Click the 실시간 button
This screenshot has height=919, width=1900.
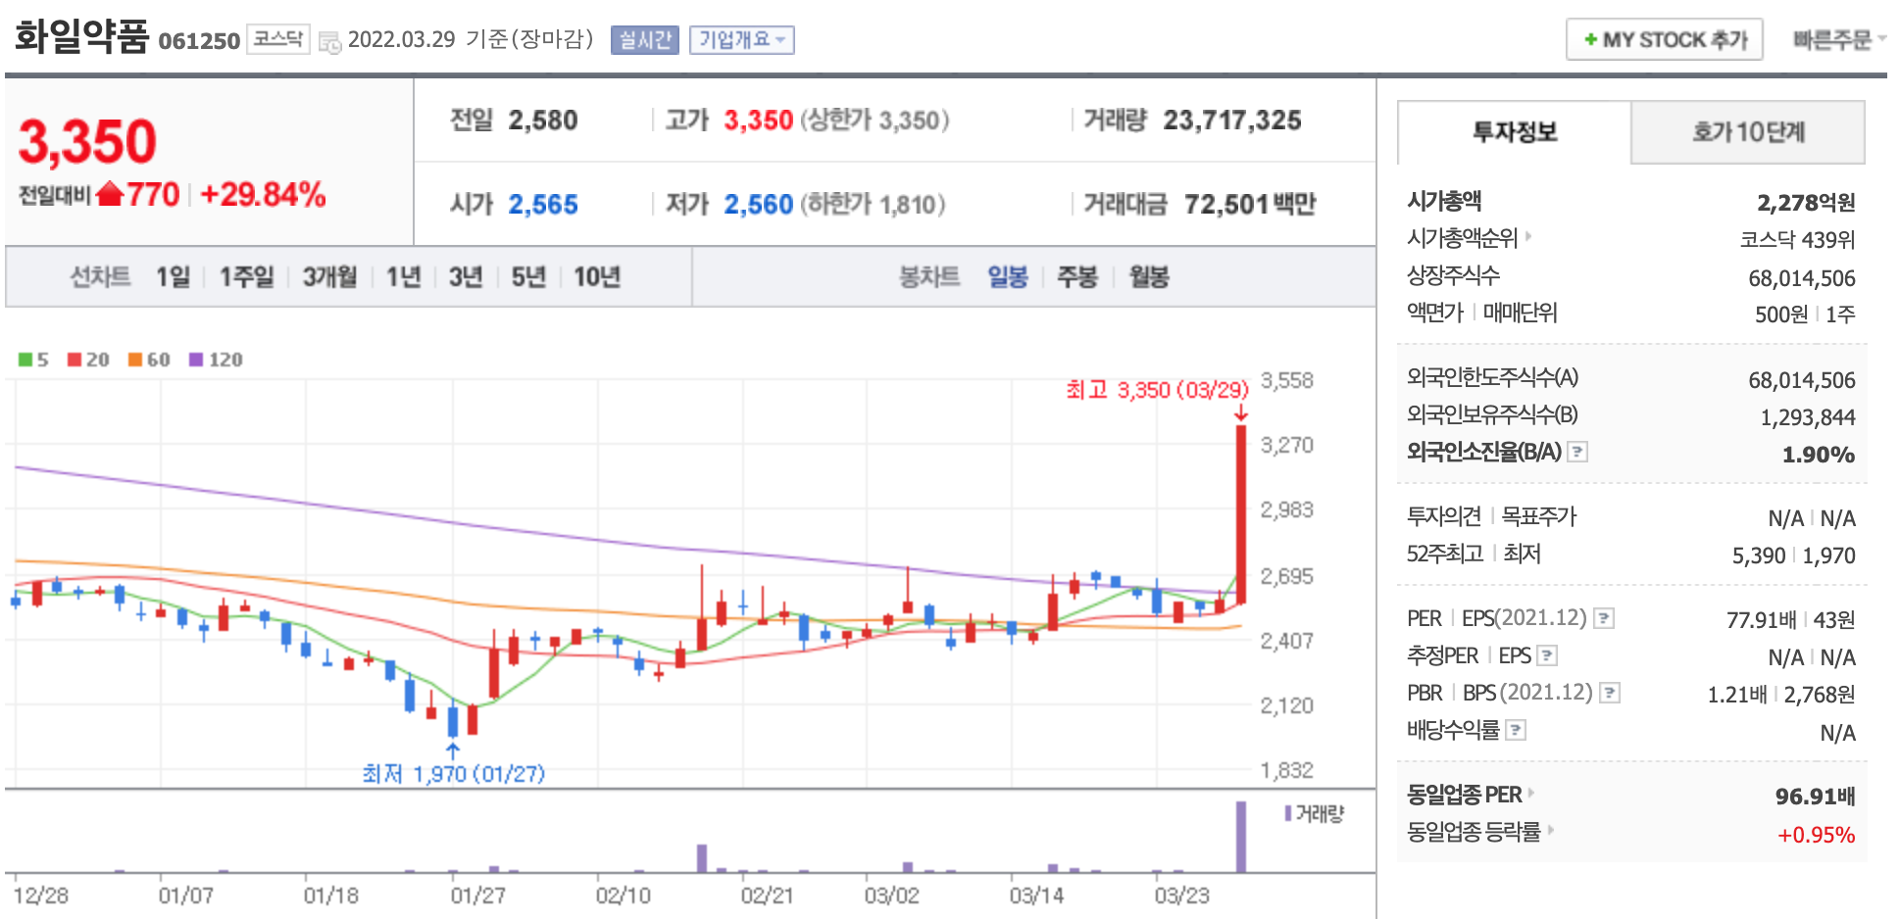644,40
